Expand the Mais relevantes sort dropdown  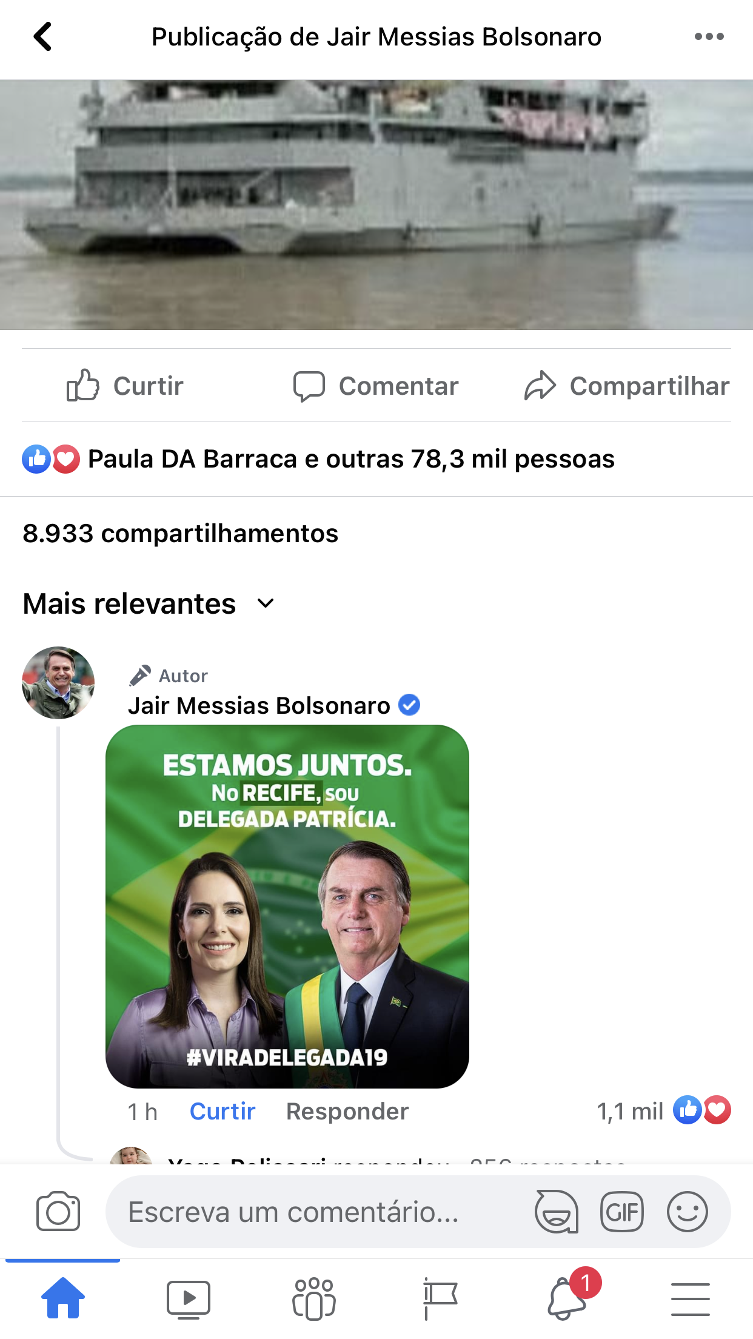click(149, 604)
